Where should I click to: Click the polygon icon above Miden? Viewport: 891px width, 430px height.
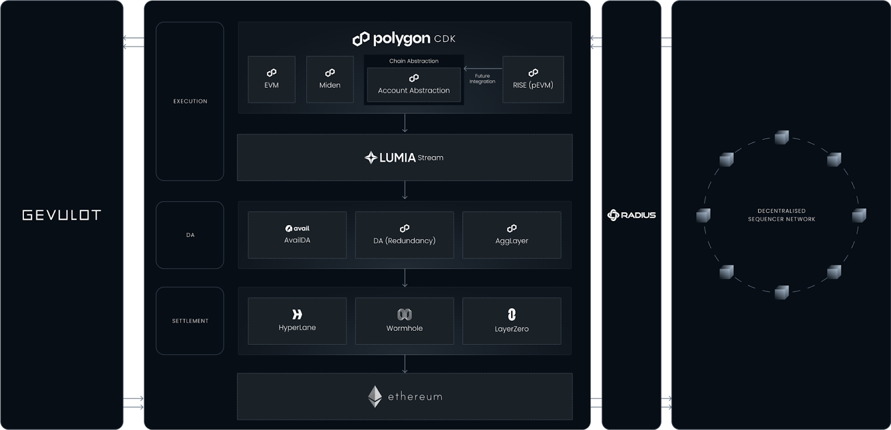pyautogui.click(x=330, y=73)
